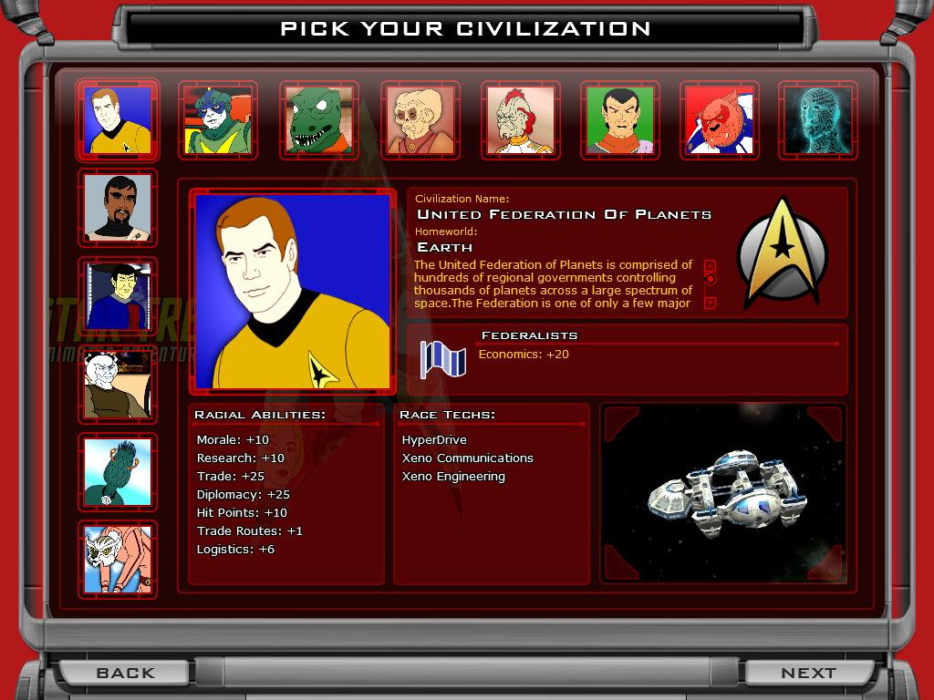
Task: Choose the green Gorn lizard civilization portrait
Action: coord(318,120)
